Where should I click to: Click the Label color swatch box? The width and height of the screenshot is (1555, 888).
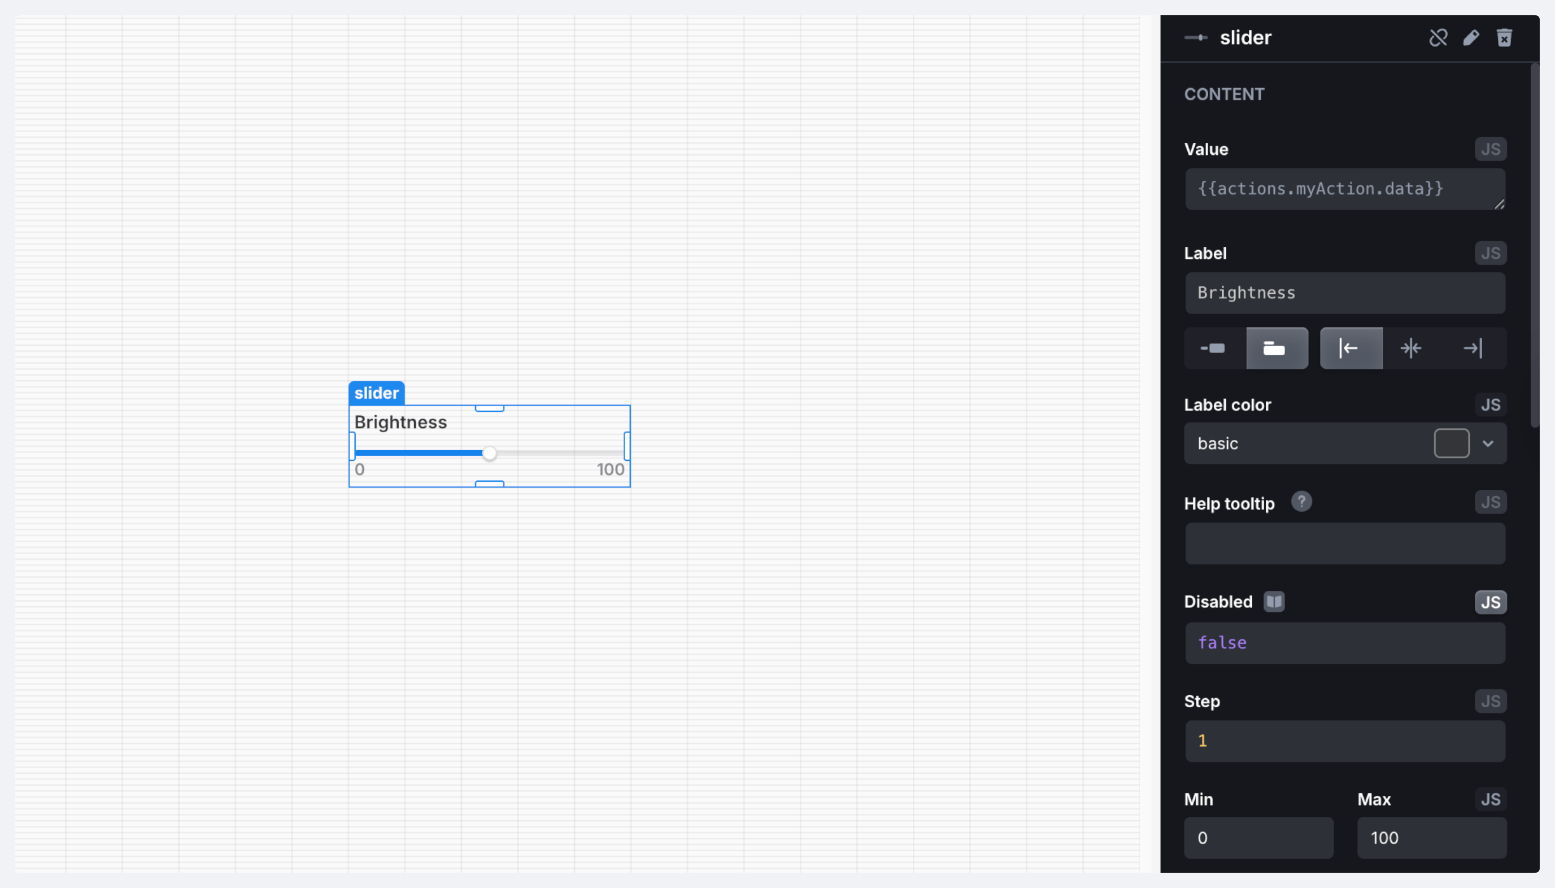(x=1451, y=443)
